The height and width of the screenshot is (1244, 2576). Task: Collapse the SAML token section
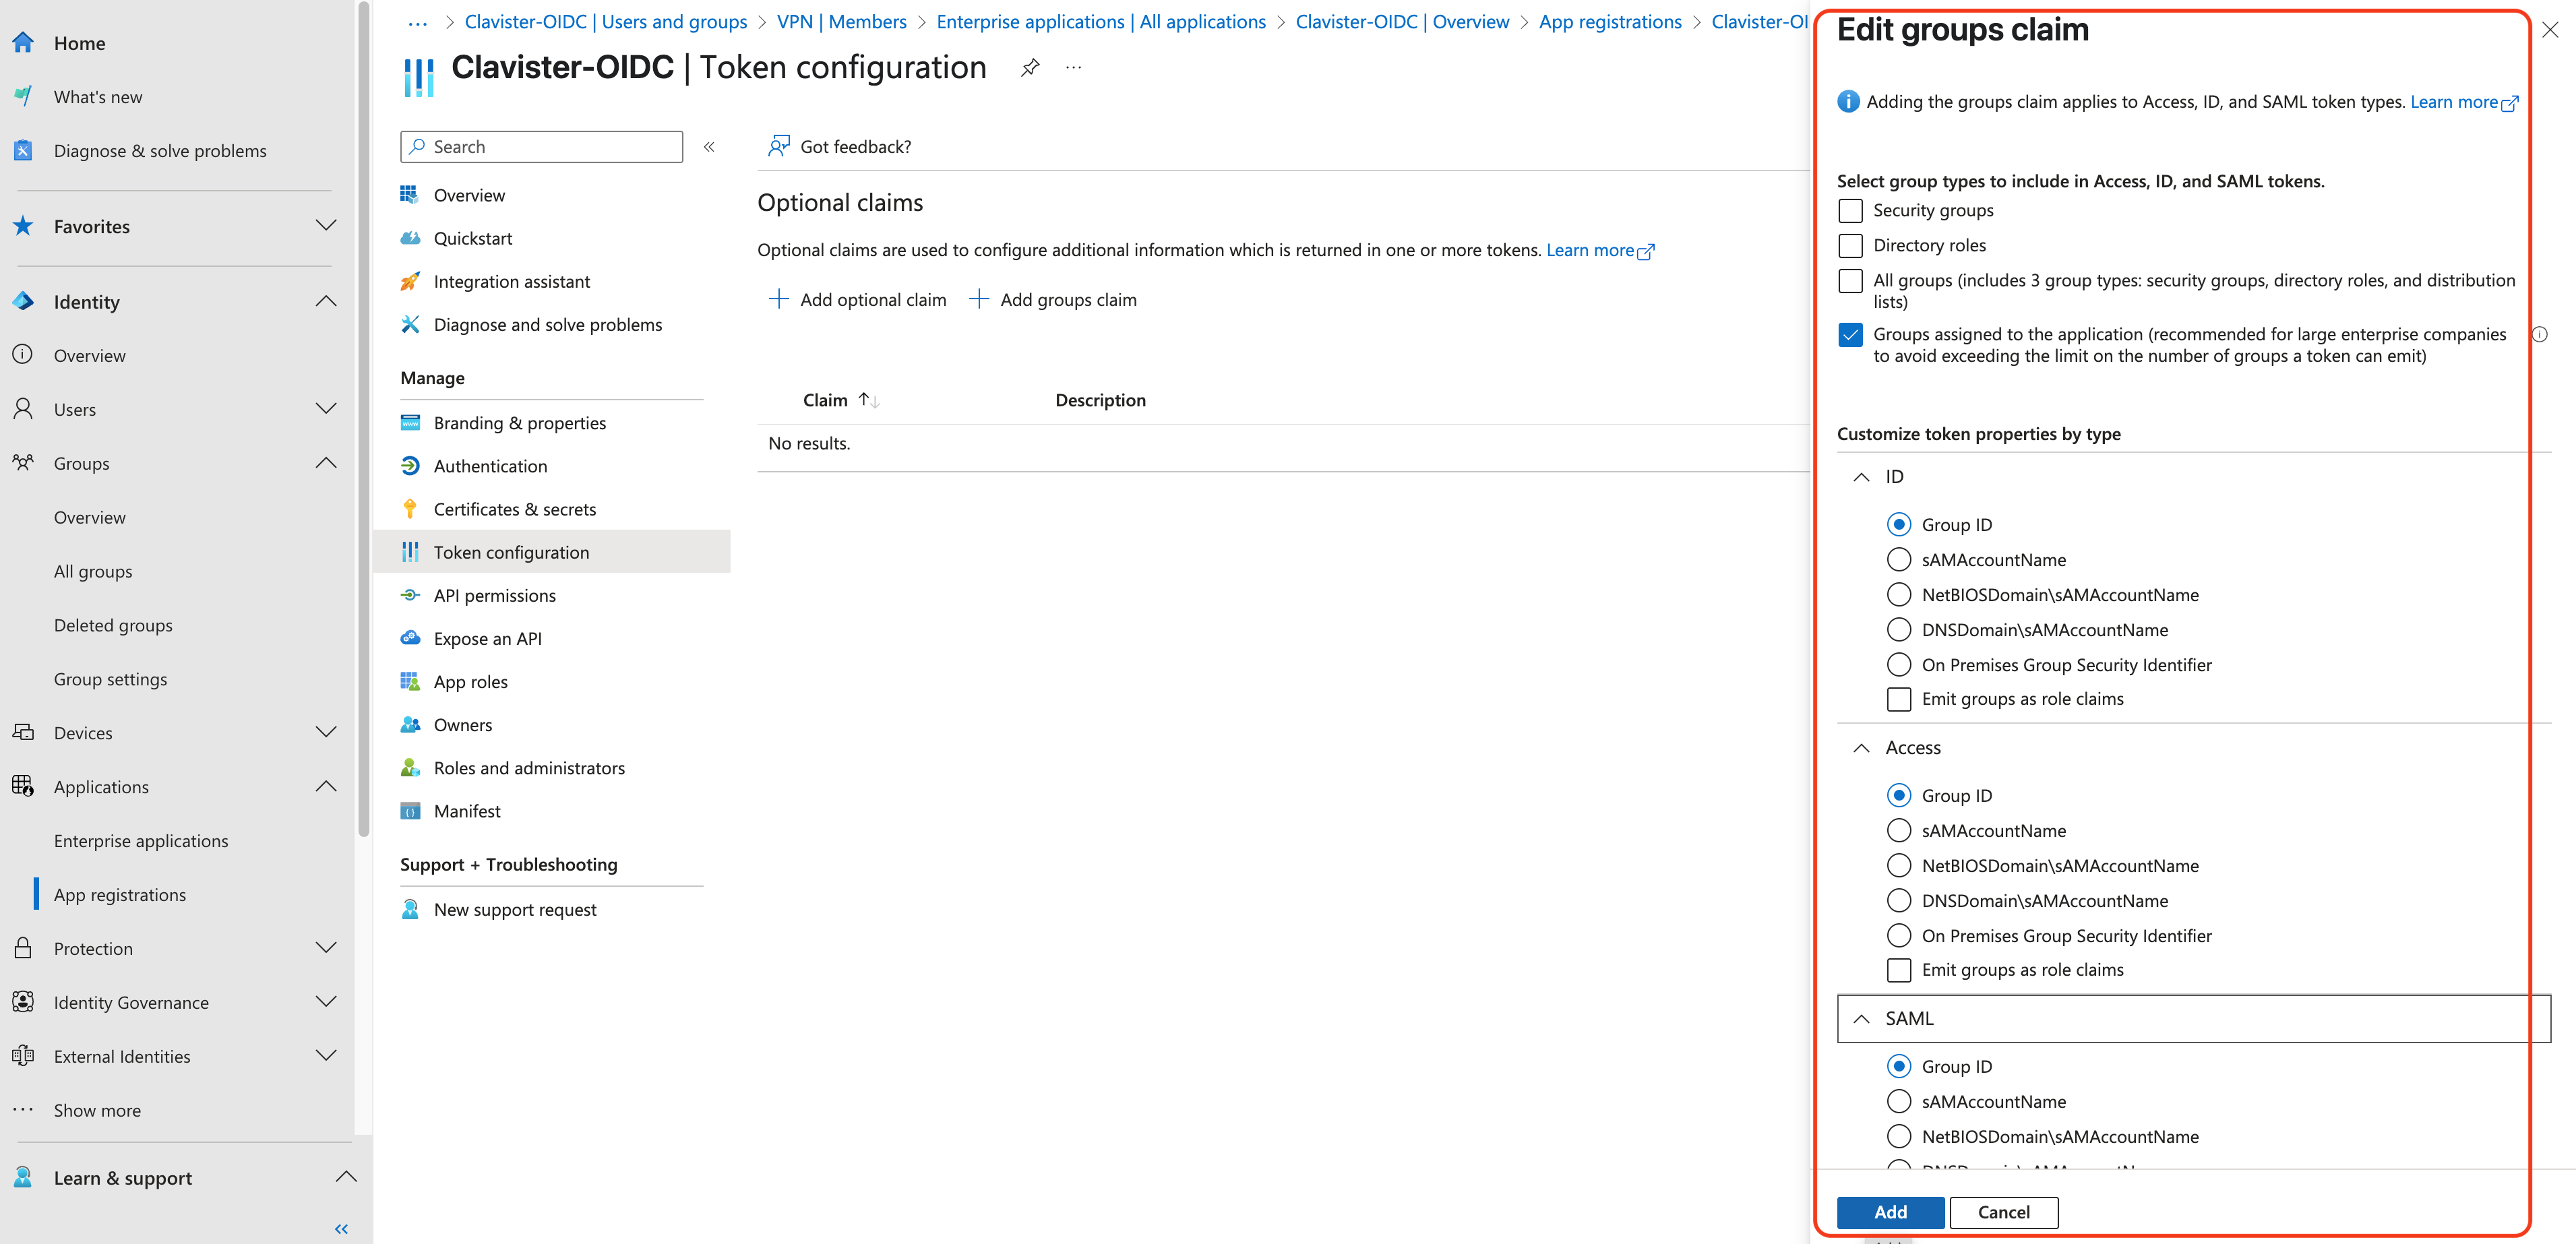[1861, 1019]
